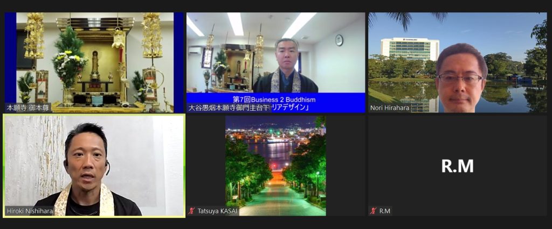Click the R.M initials avatar placeholder

pyautogui.click(x=457, y=166)
